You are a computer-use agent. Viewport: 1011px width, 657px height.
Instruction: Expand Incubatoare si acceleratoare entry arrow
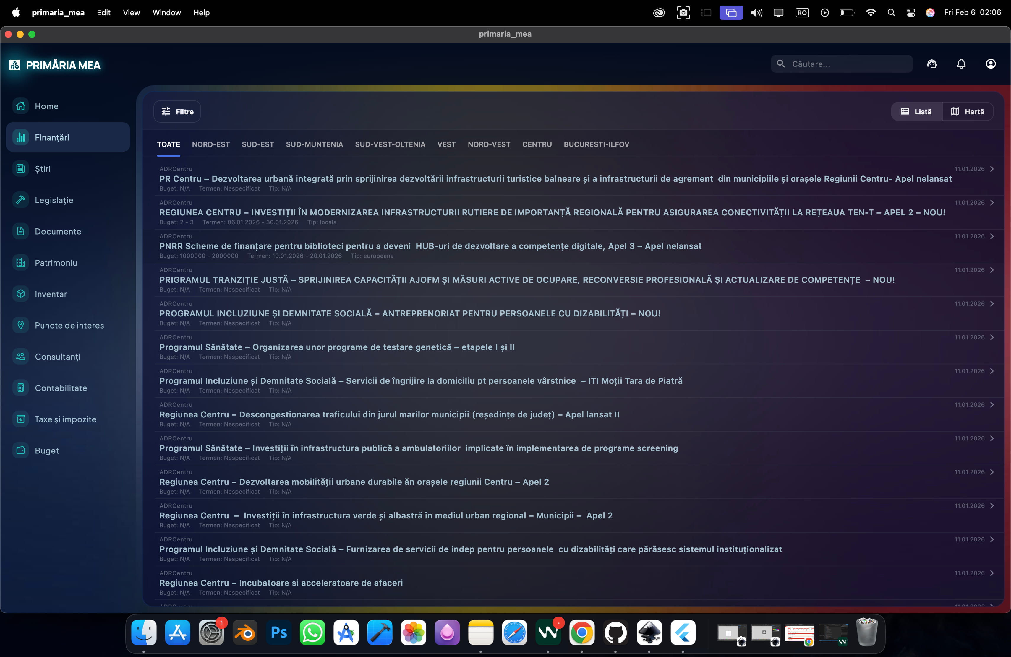point(991,573)
